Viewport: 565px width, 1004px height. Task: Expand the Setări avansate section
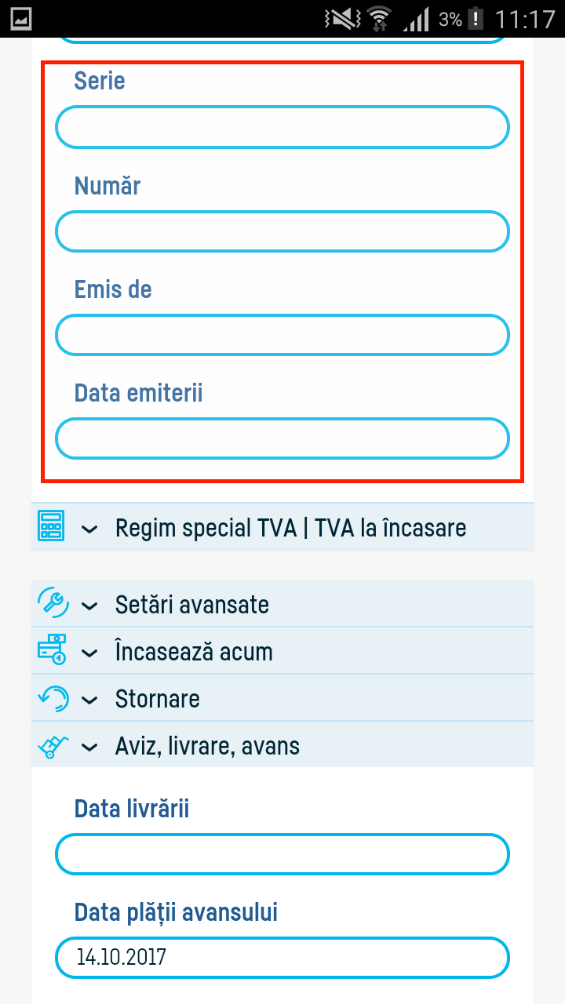point(89,604)
